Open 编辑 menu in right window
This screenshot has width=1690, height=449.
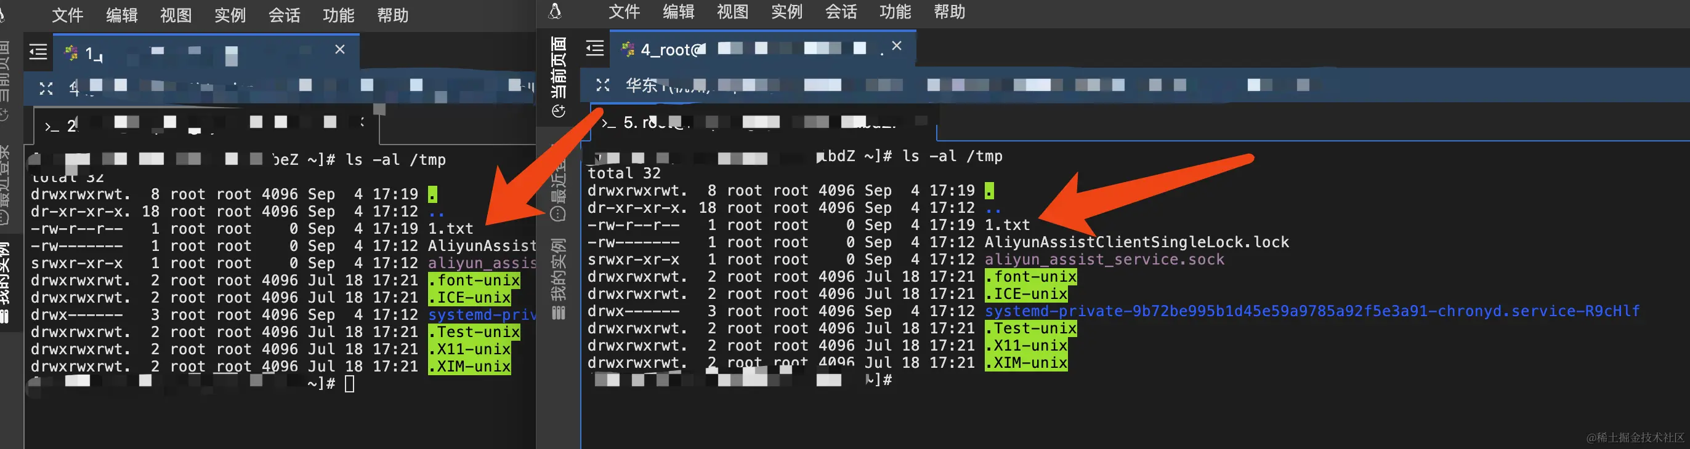(x=679, y=12)
